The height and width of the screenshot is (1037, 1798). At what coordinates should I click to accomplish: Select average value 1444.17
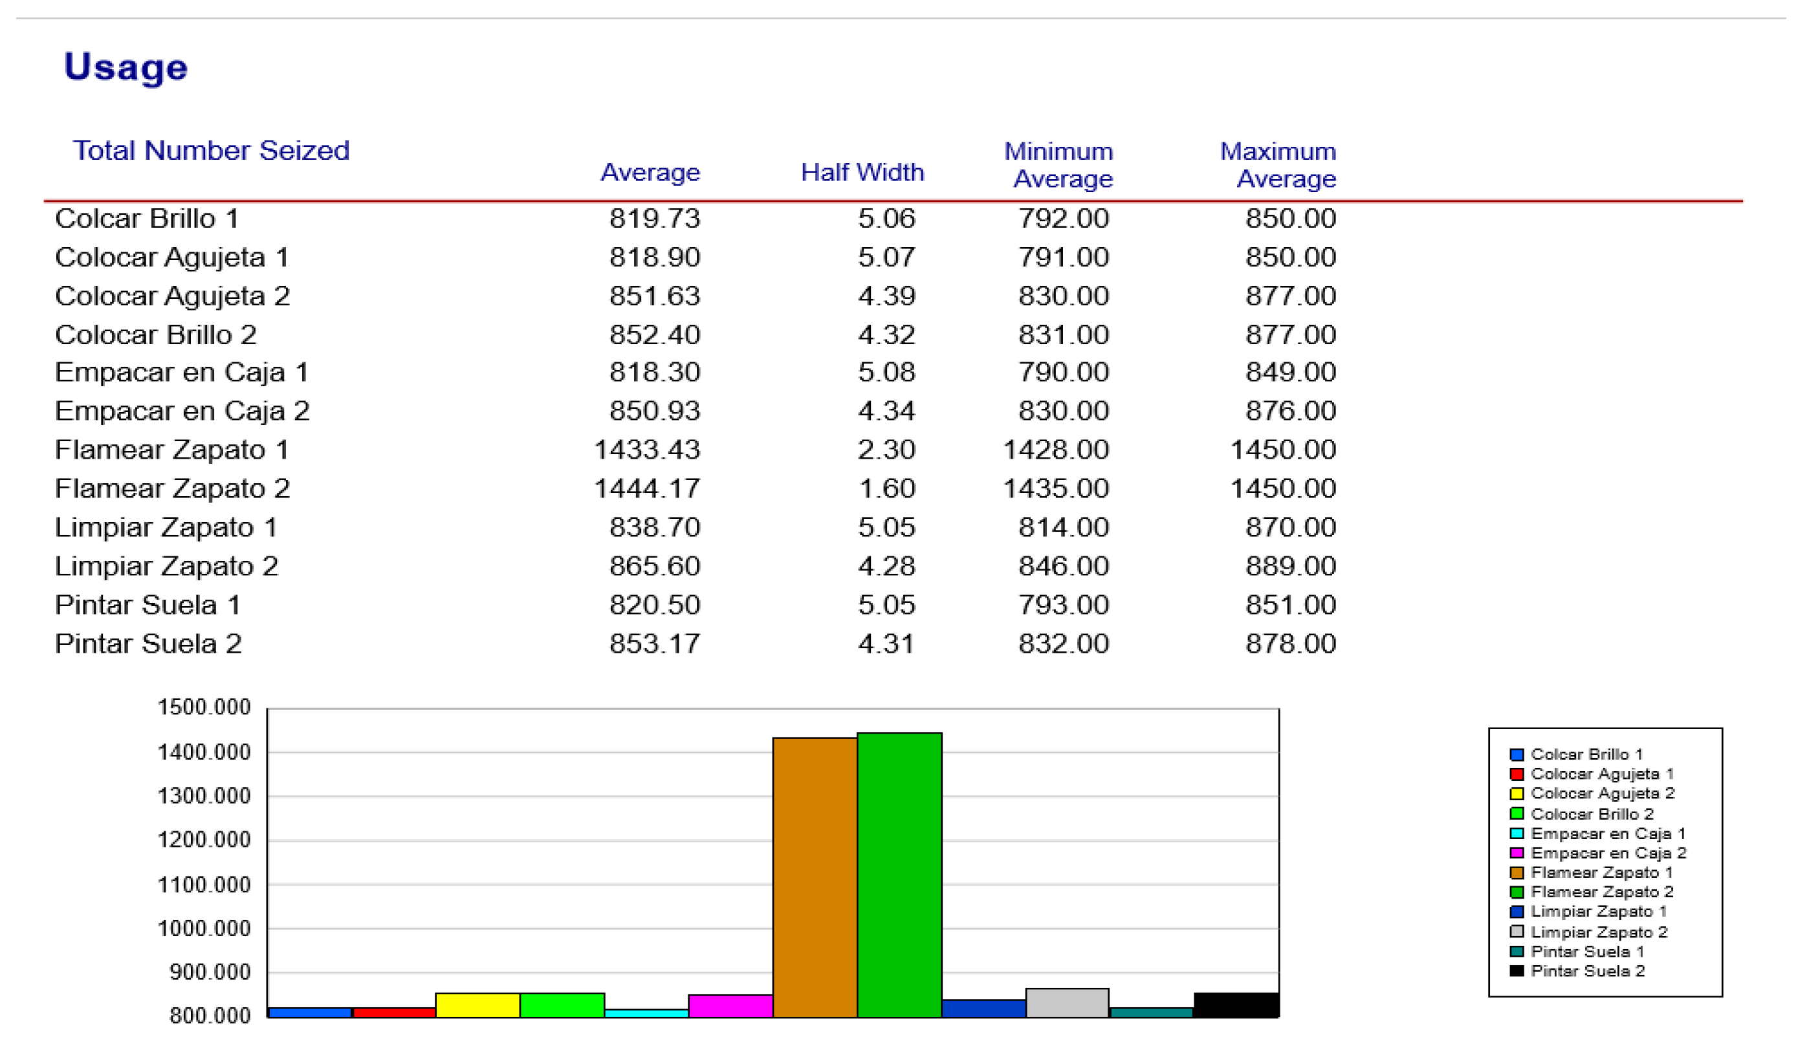click(647, 488)
